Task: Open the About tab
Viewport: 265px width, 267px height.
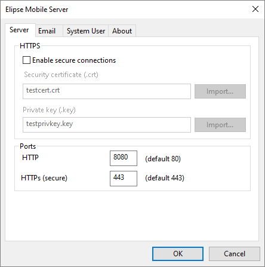Action: coord(122,31)
